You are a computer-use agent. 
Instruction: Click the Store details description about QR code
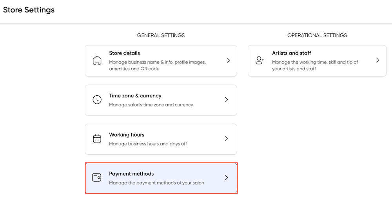pyautogui.click(x=157, y=65)
